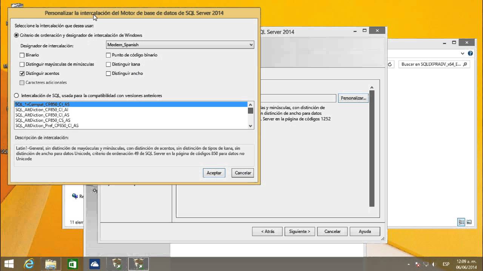Open the Modern_Spanish collation designator dropdown
The image size is (483, 271).
point(180,45)
